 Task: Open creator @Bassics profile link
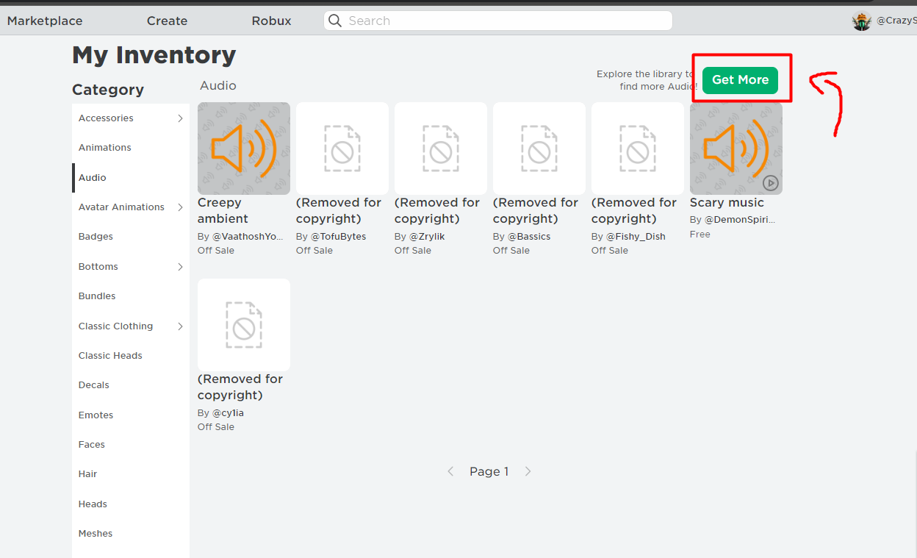point(529,237)
